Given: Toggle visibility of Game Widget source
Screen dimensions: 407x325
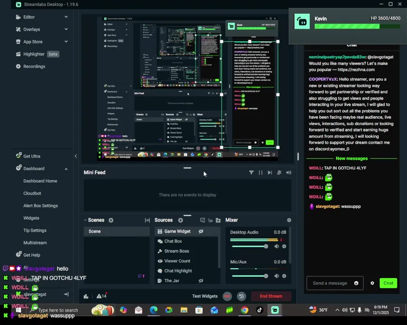Looking at the screenshot, I should [201, 232].
